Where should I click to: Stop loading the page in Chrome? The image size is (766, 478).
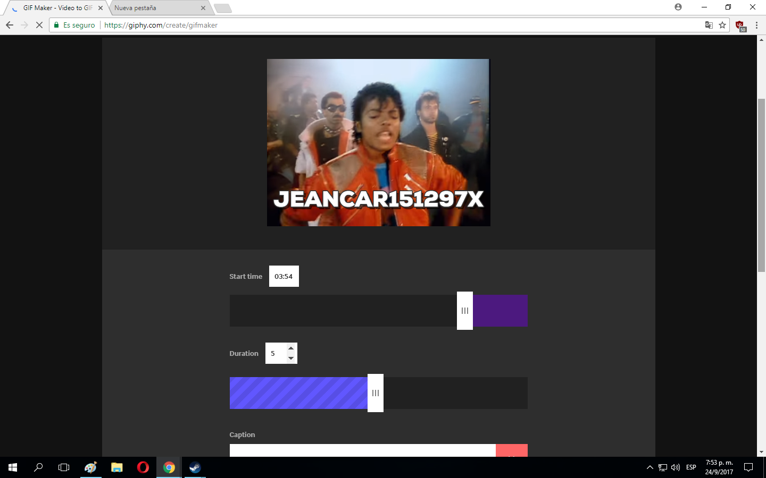39,25
